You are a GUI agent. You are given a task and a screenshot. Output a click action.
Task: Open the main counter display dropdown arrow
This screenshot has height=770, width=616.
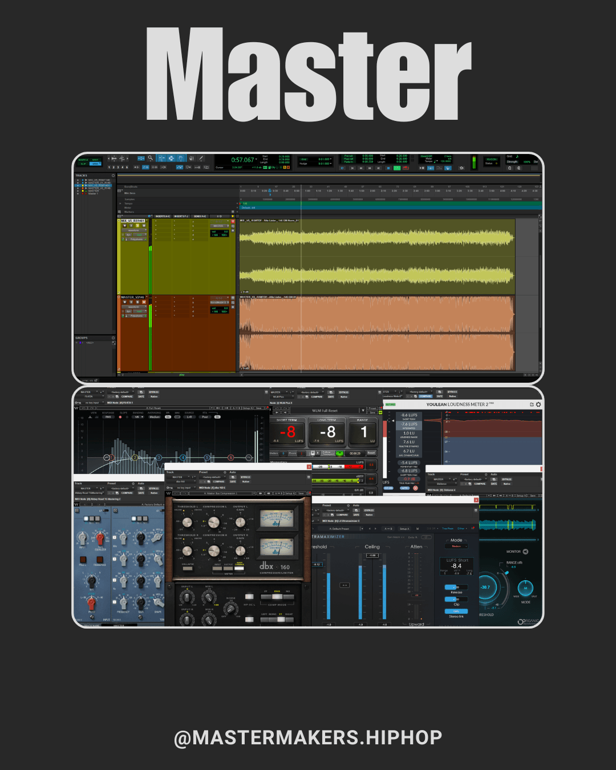coord(256,159)
